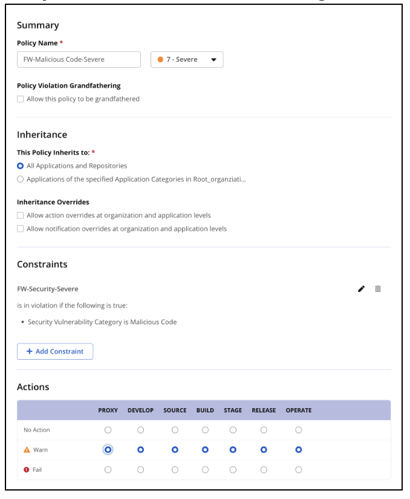The width and height of the screenshot is (410, 499).
Task: Click the Inheritance section heading
Action: click(42, 134)
